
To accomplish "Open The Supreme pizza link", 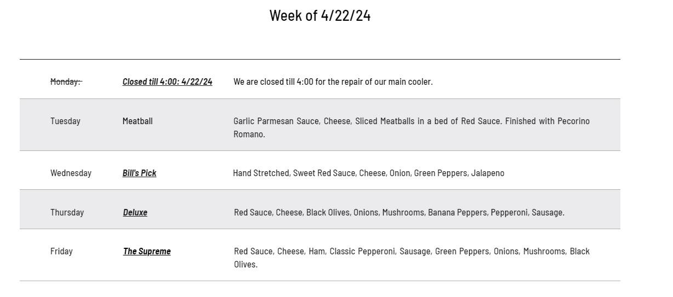I will (147, 251).
